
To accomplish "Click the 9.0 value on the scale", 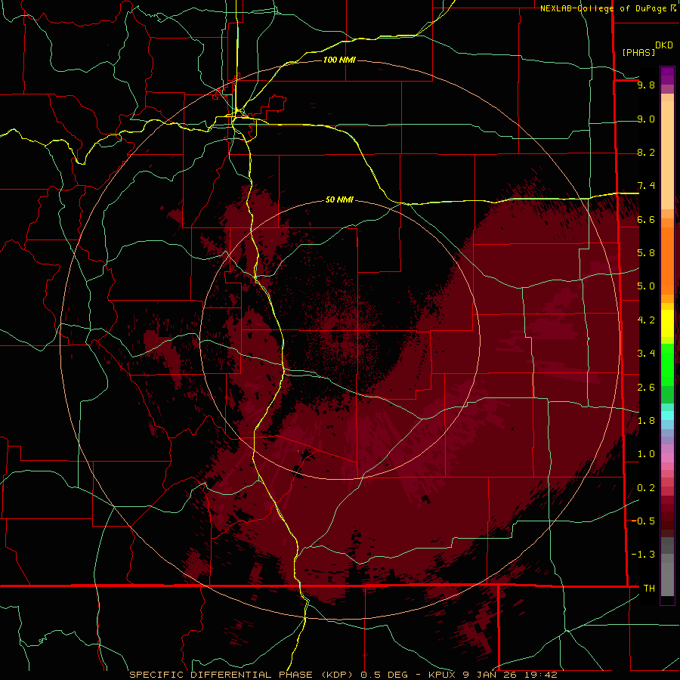I will (646, 119).
